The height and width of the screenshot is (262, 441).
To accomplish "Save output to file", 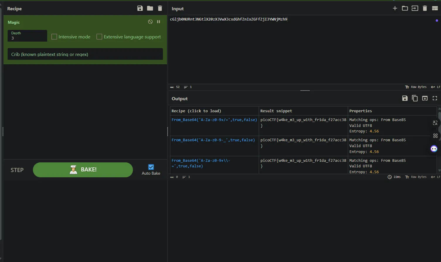I will [x=405, y=98].
